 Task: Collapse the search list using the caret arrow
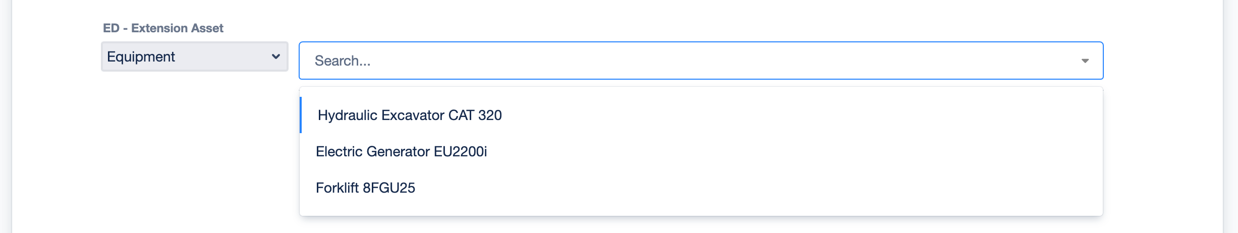click(1085, 61)
